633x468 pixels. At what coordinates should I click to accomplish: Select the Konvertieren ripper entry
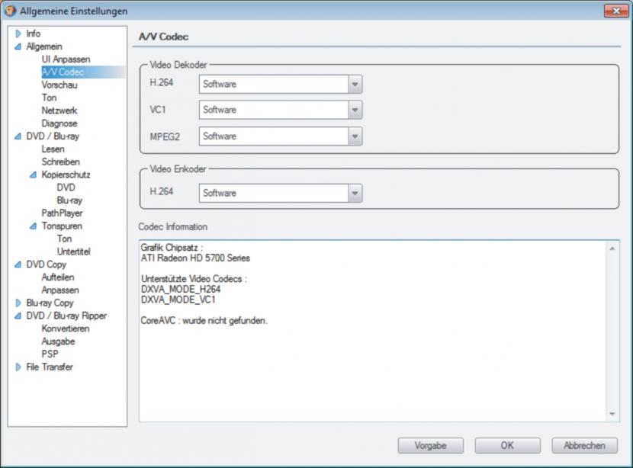(66, 329)
